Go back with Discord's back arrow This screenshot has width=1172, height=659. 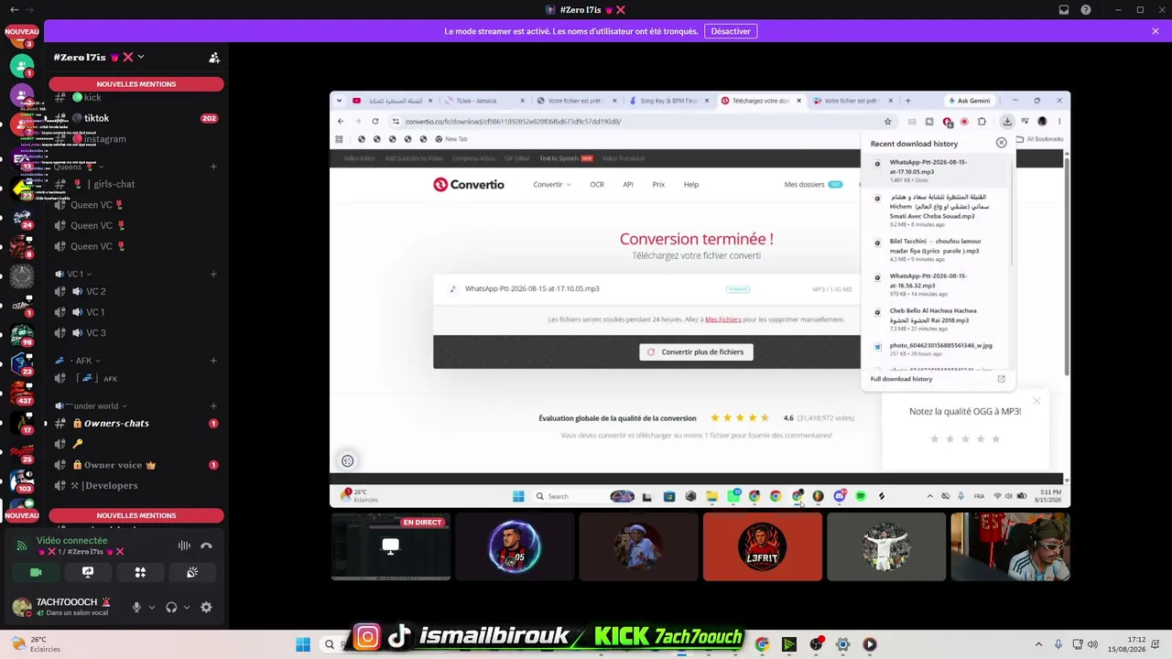click(x=14, y=10)
